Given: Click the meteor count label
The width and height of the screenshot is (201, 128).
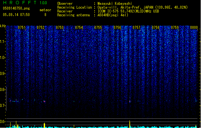Looking at the screenshot, I should 45,10.
